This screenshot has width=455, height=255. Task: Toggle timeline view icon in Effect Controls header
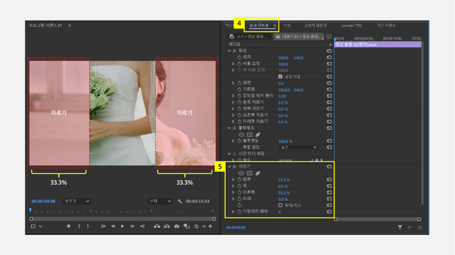click(329, 36)
